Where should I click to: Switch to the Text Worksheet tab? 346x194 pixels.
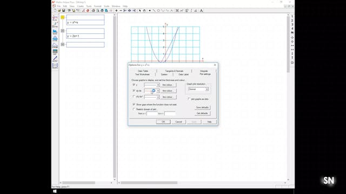tap(142, 74)
